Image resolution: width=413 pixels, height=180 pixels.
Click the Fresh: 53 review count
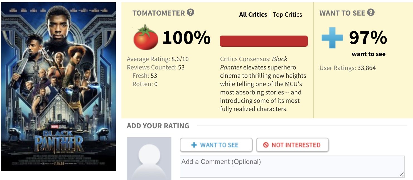(145, 76)
